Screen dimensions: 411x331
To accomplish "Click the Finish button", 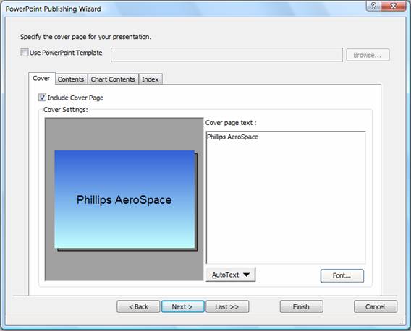I will click(x=301, y=306).
